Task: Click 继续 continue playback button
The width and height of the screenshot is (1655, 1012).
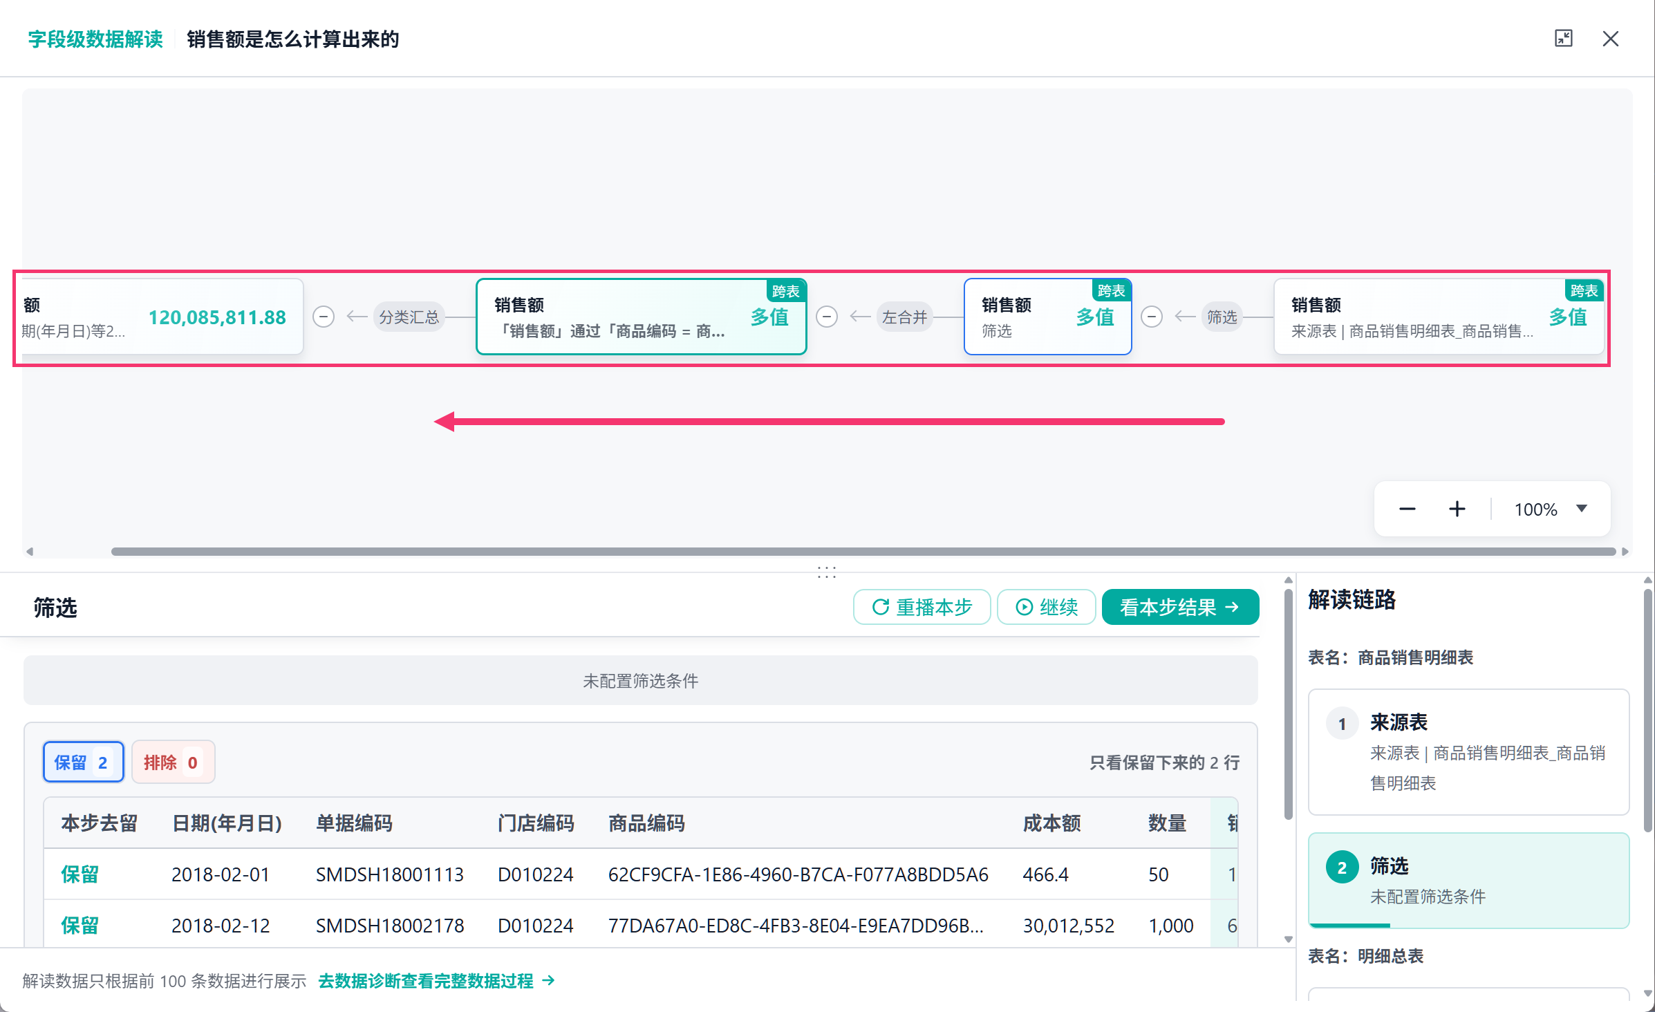Action: click(x=1046, y=607)
